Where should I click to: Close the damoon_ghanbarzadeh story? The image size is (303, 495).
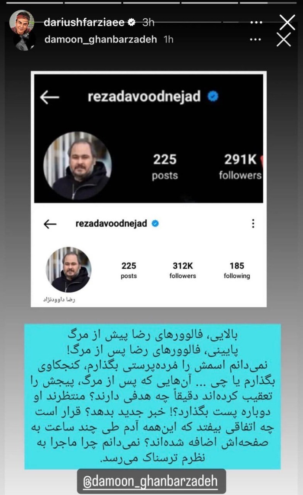tap(284, 40)
